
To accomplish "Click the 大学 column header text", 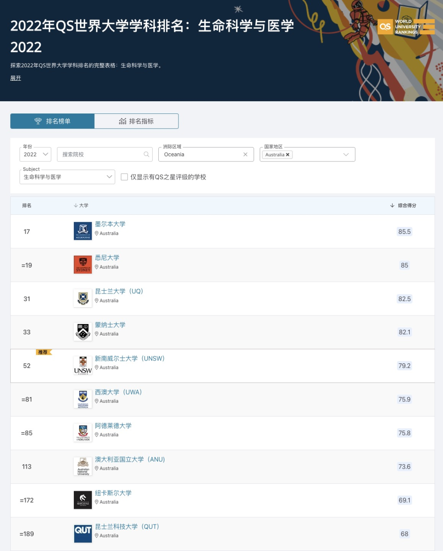I will (x=84, y=206).
